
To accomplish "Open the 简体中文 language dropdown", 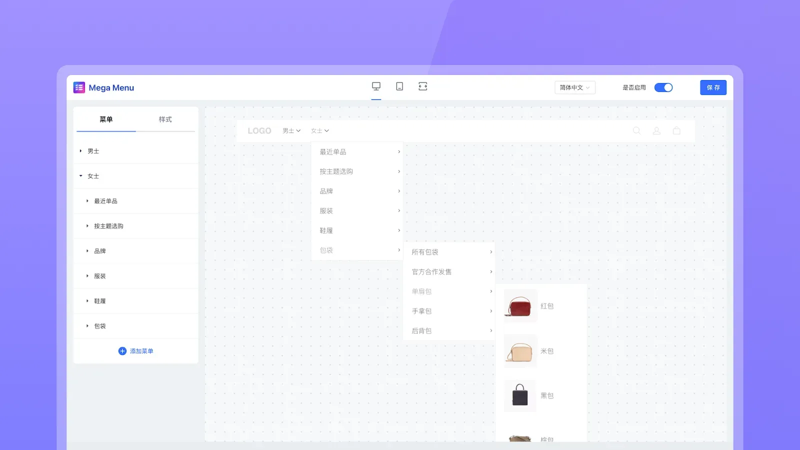I will [x=574, y=87].
